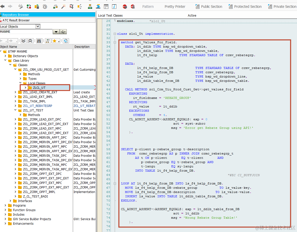297x232 pixels.
Task: Toggle Display/Change mode with glasses-pencil icon
Action: pyautogui.click(x=21, y=7)
